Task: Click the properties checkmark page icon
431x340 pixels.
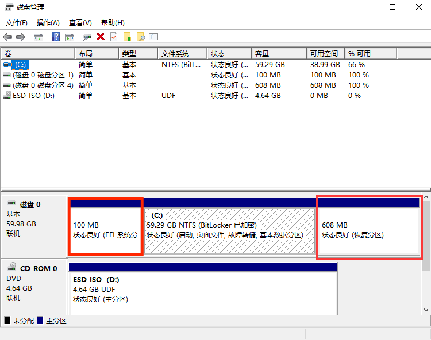Action: 114,37
